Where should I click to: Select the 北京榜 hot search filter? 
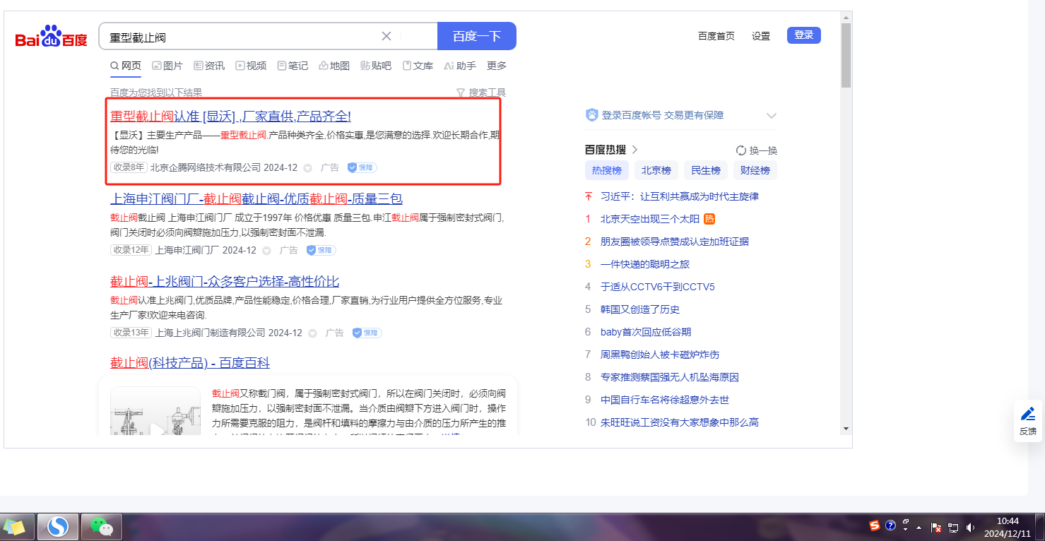(656, 170)
